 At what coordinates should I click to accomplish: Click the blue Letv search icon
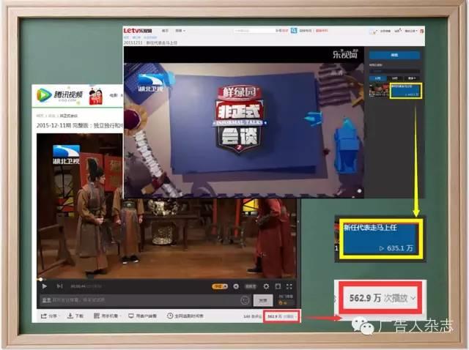click(x=294, y=31)
